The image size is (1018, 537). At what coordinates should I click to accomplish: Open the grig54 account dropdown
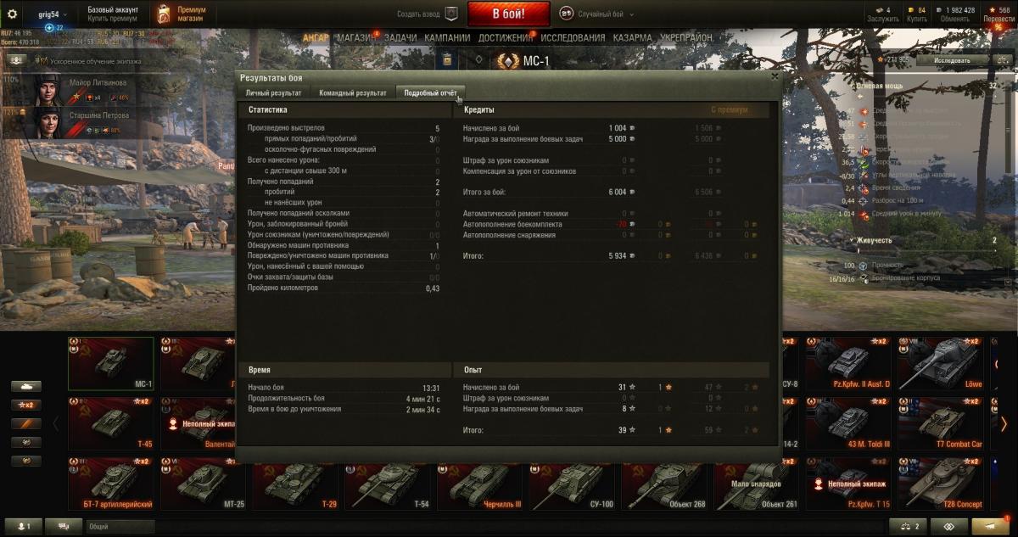click(53, 14)
